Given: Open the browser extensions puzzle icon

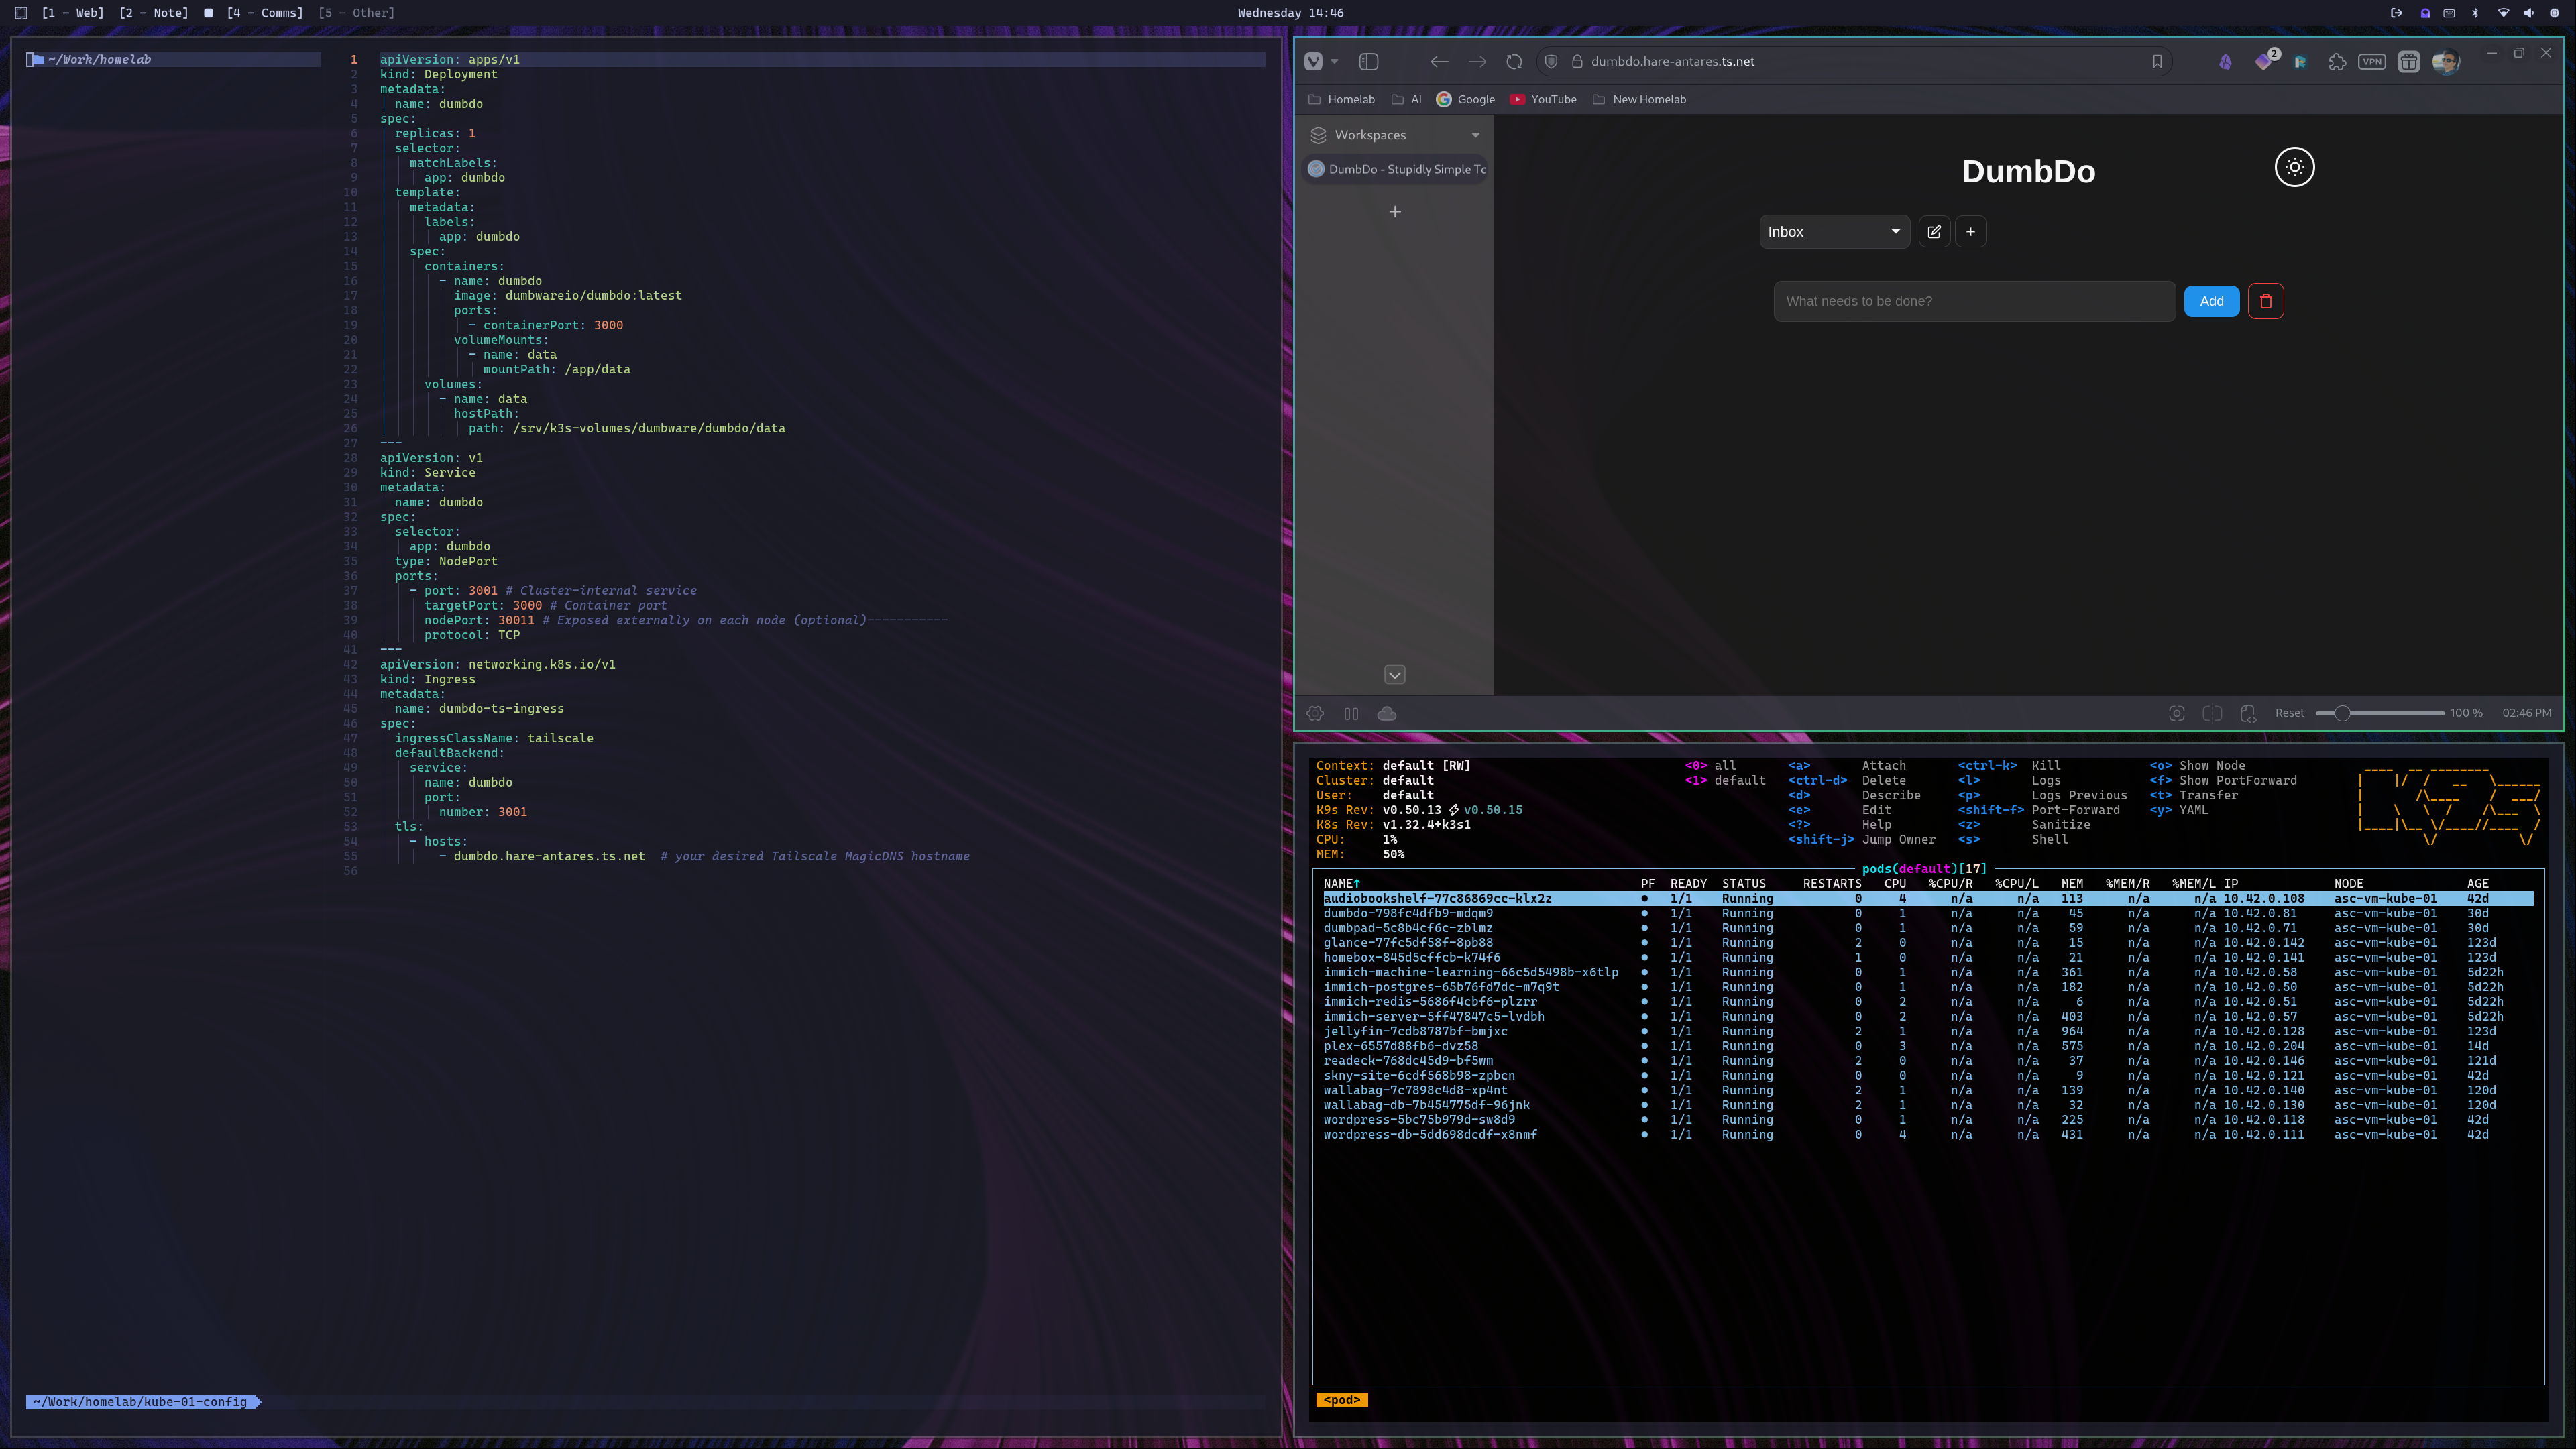Looking at the screenshot, I should (x=2337, y=61).
